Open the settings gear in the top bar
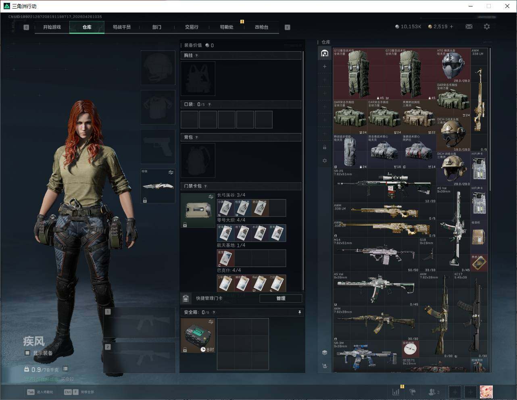Viewport: 517px width, 400px height. coord(487,27)
